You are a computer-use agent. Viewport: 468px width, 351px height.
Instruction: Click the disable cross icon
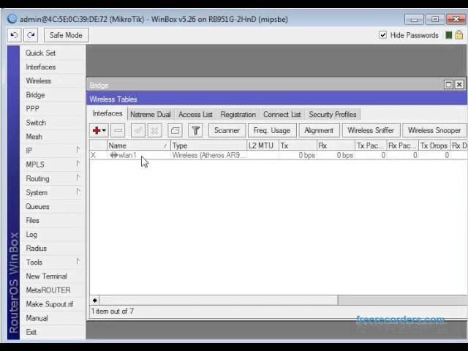point(154,130)
